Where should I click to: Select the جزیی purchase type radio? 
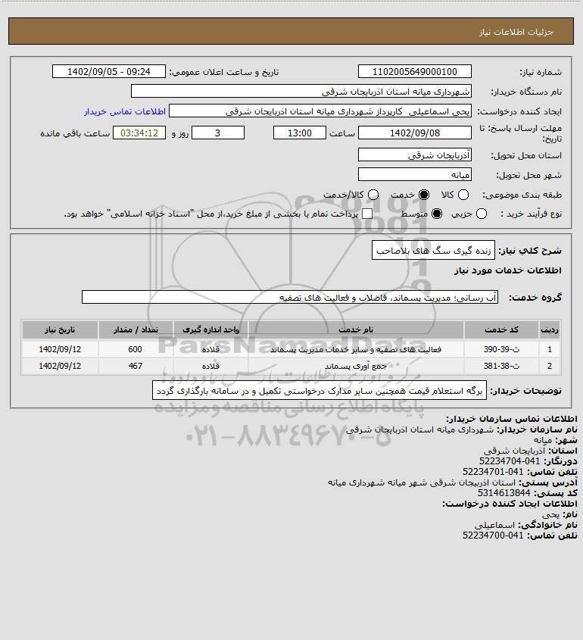point(482,214)
